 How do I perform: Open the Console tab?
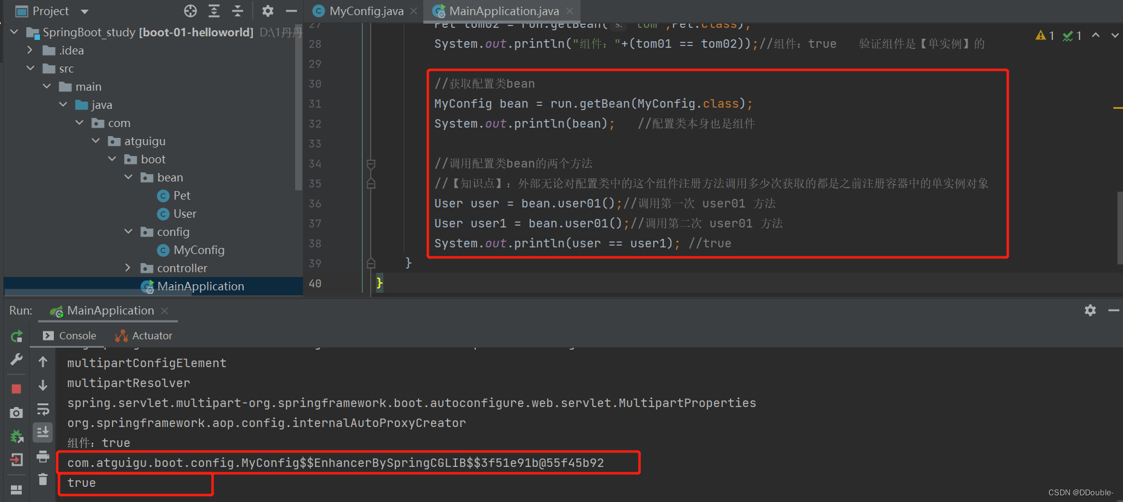point(70,336)
